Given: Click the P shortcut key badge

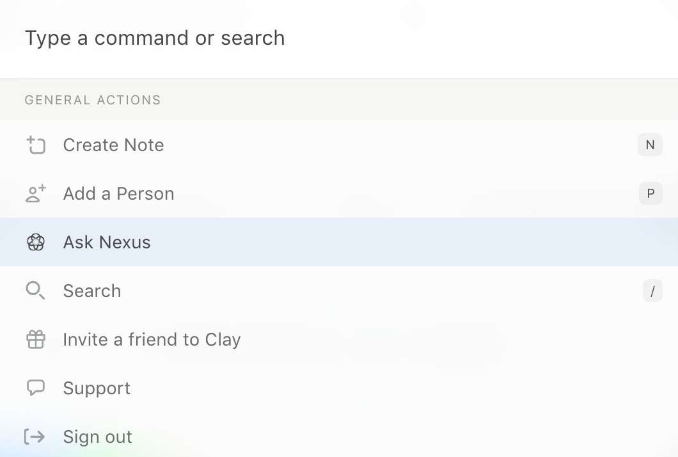Looking at the screenshot, I should (650, 193).
